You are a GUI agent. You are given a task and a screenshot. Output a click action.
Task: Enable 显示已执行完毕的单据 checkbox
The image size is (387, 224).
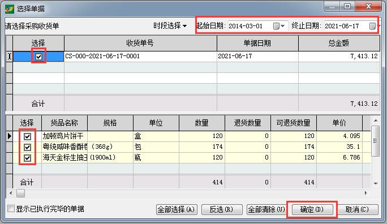11,209
